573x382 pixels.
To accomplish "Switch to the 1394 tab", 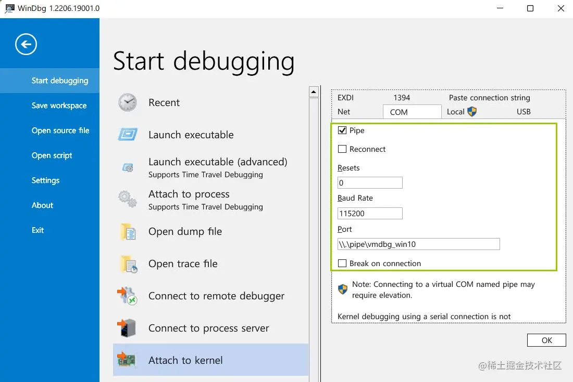I will tap(402, 98).
